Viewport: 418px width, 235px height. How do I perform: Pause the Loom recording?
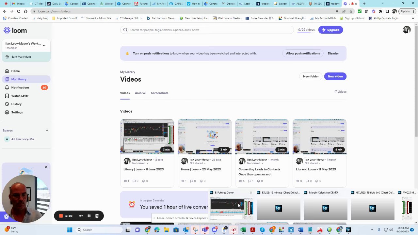tap(89, 216)
